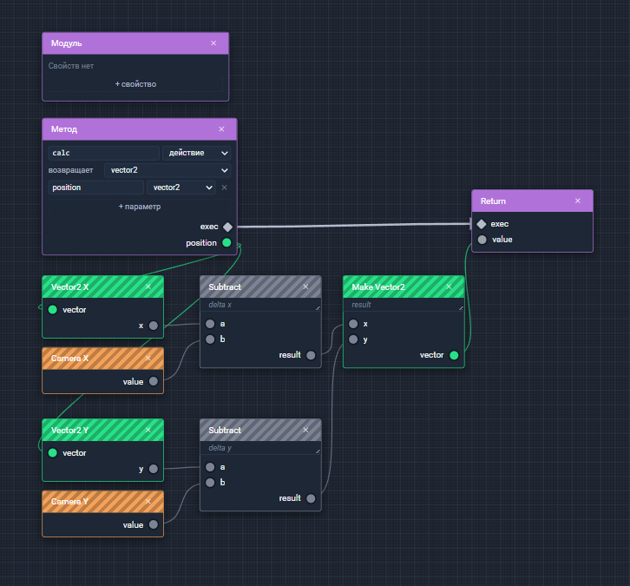Viewport: 630px width, 586px height.
Task: Open the position parameter type dropdown
Action: pos(181,188)
